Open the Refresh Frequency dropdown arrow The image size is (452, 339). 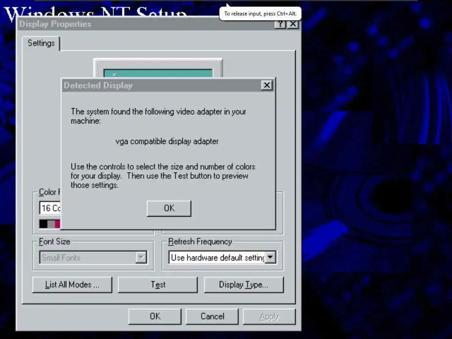coord(270,257)
